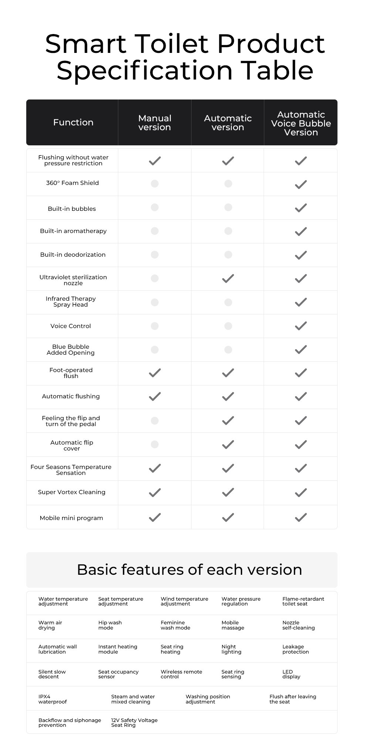Screen dimensions: 366x756
Task: Click Automatic version checkmark for Ultraviolet sterilization nozzle
Action: point(228,279)
